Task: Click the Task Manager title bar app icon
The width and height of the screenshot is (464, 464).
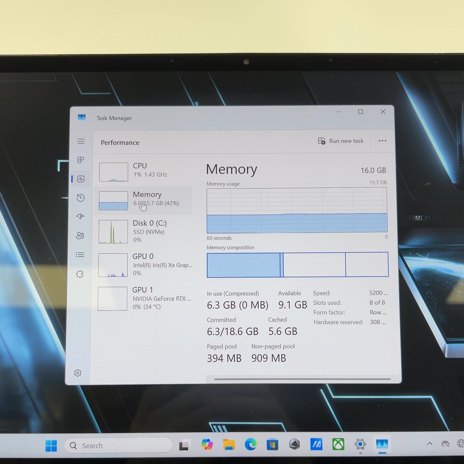Action: [82, 117]
